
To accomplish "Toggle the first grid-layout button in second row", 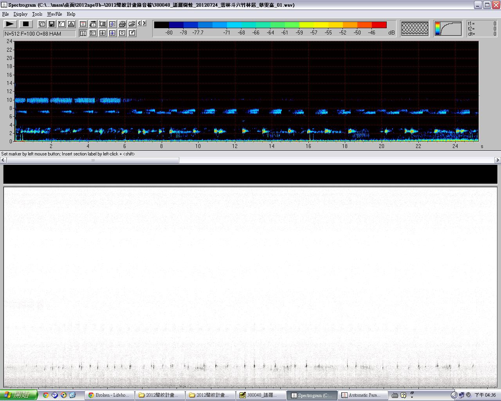I will tap(83, 33).
